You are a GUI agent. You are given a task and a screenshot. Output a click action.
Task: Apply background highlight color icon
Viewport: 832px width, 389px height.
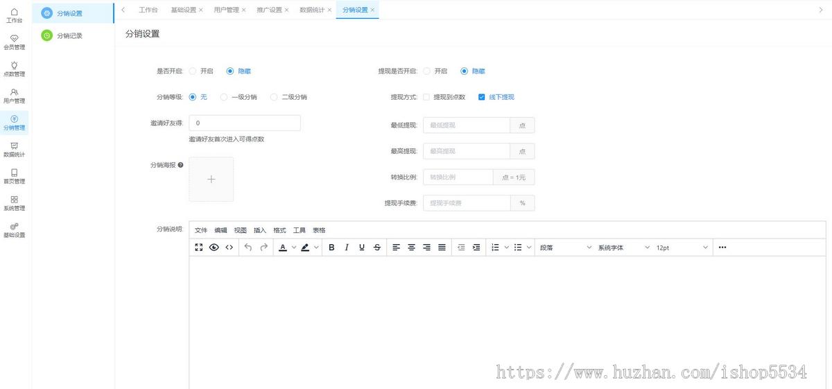tap(305, 248)
